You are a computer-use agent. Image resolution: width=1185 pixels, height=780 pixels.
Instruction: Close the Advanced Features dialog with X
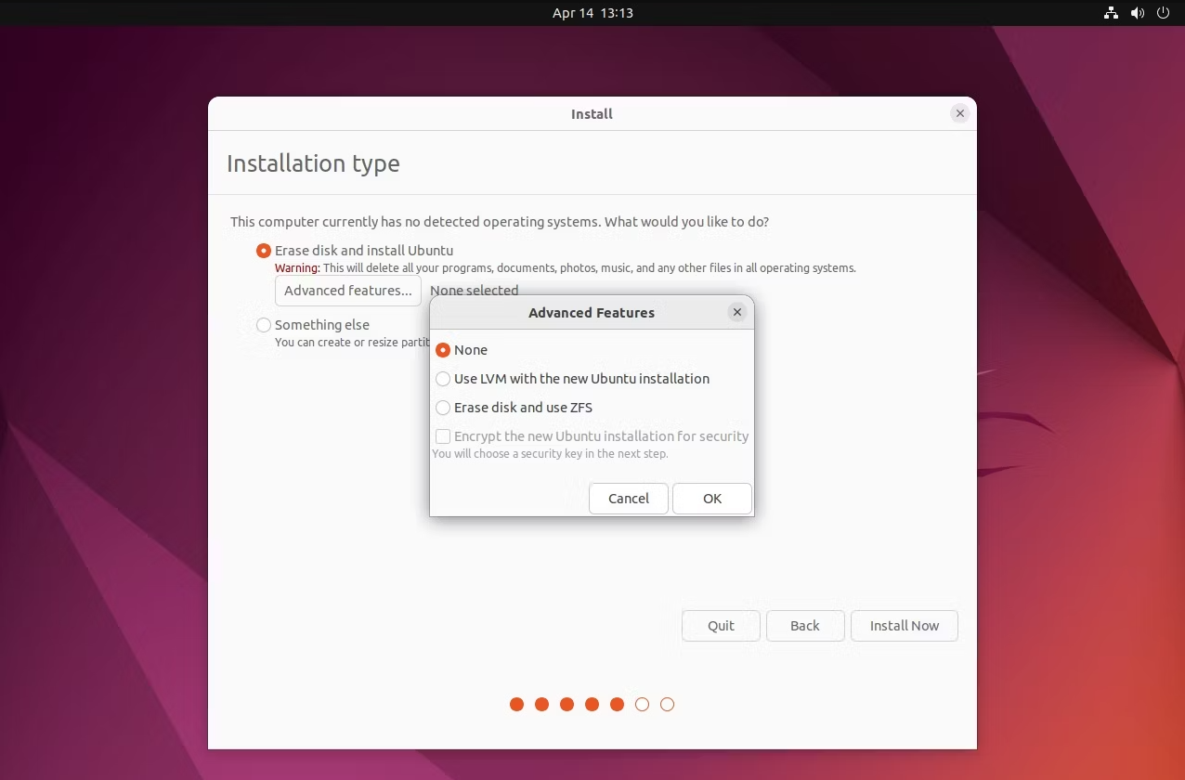click(737, 312)
